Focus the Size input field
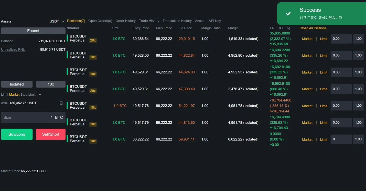Screen dimensions: 366x191 [x=33, y=118]
